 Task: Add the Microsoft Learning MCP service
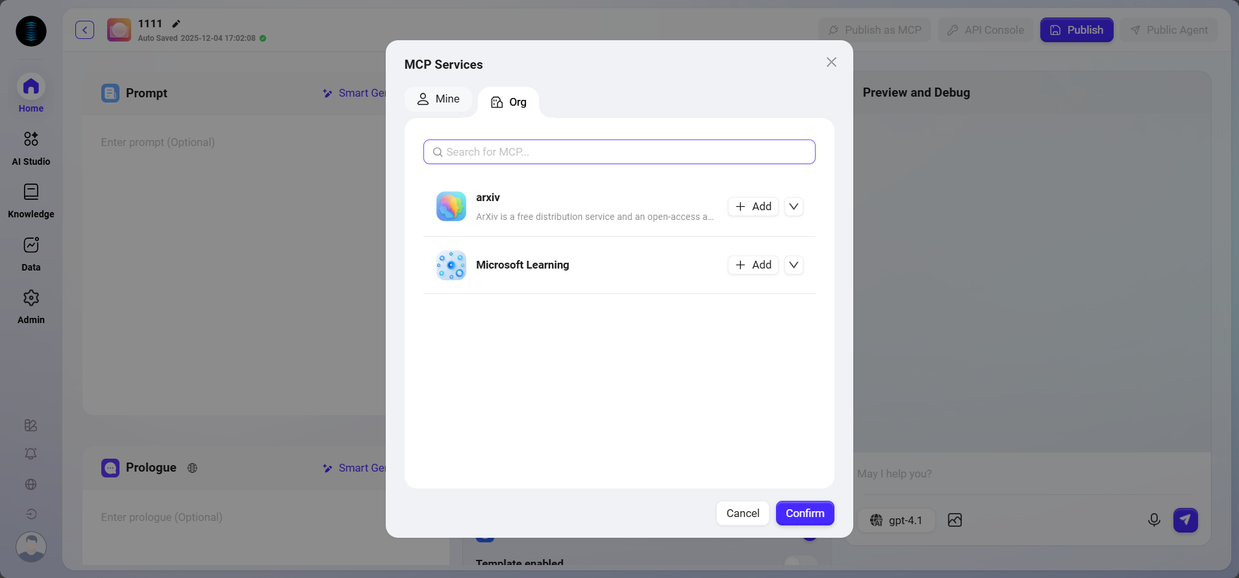tap(753, 265)
